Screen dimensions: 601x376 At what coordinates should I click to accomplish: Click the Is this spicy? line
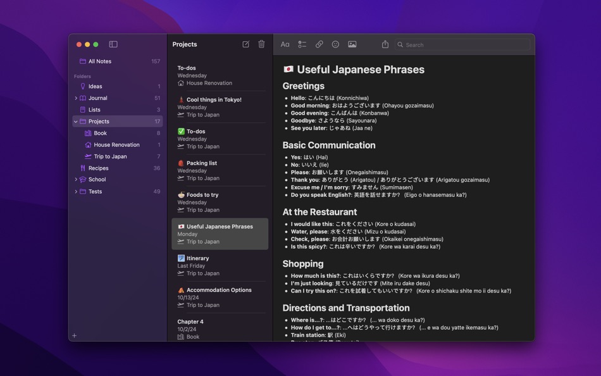coord(366,246)
